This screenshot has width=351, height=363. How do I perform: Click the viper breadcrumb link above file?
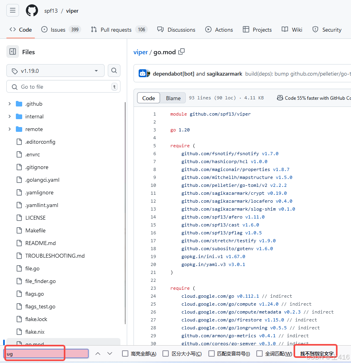coord(141,52)
